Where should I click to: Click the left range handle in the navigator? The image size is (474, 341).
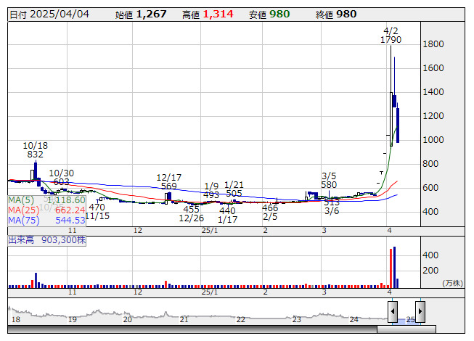tap(392, 312)
